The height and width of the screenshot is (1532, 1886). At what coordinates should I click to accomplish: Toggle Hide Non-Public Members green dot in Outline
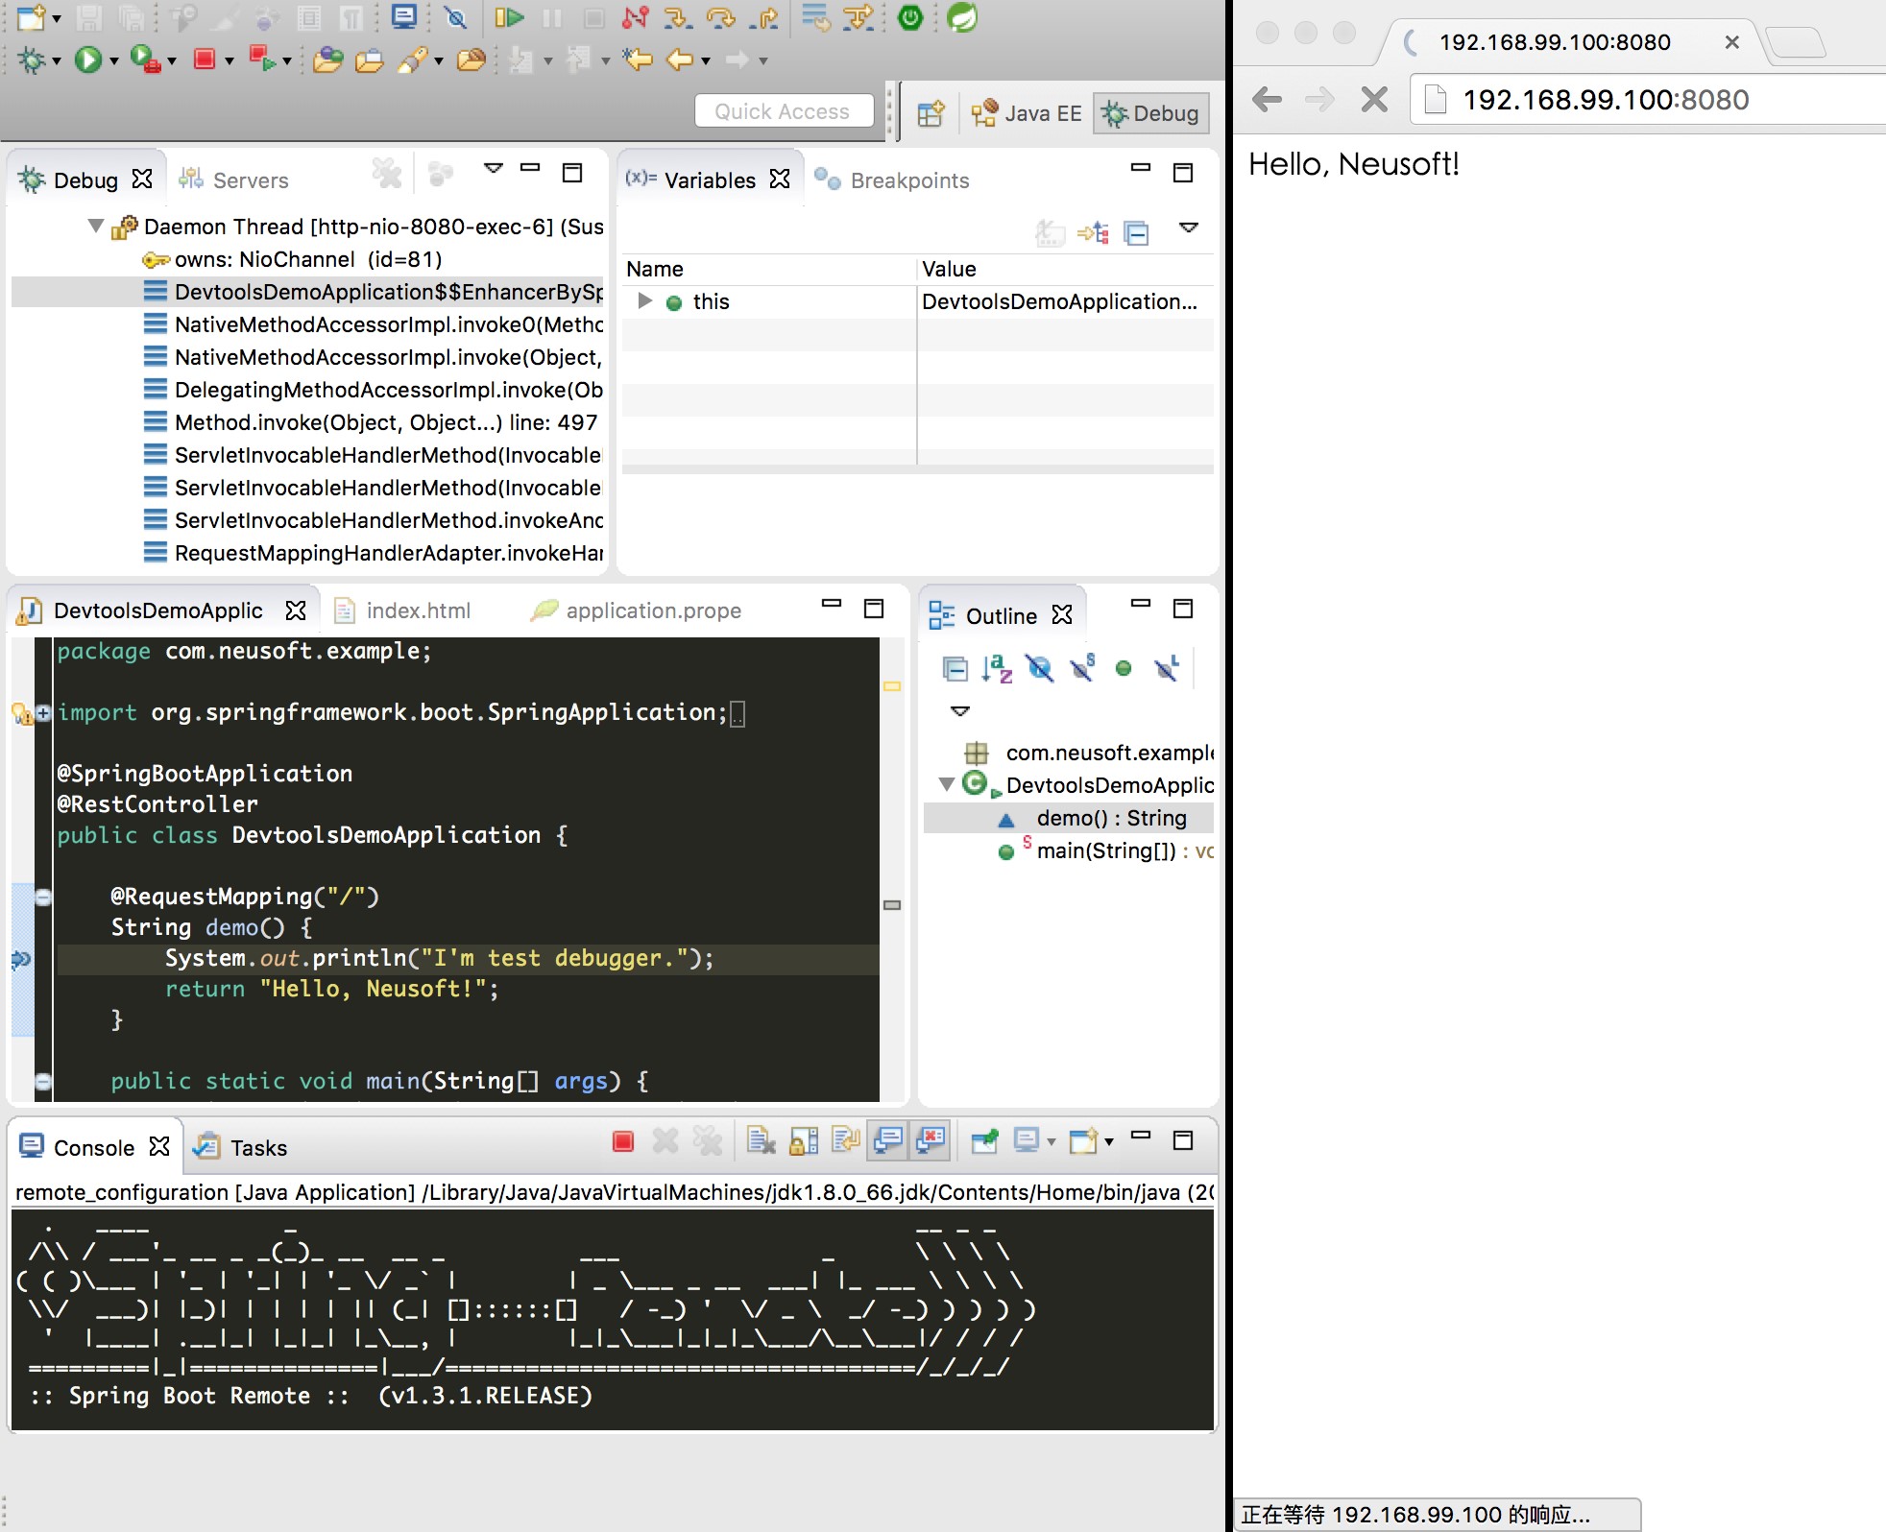[x=1124, y=668]
